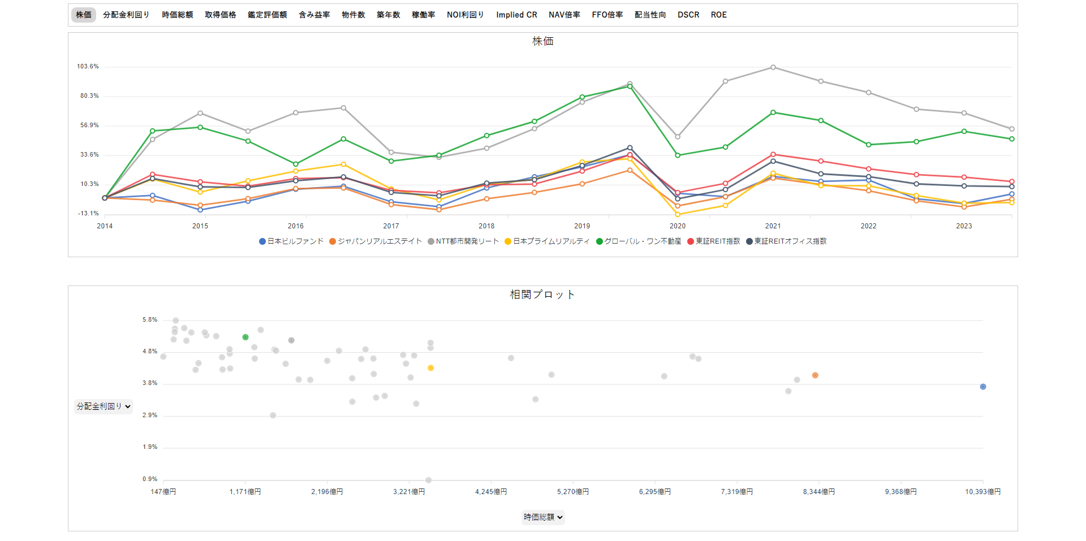Click the -13.1% y-axis label

click(x=88, y=214)
